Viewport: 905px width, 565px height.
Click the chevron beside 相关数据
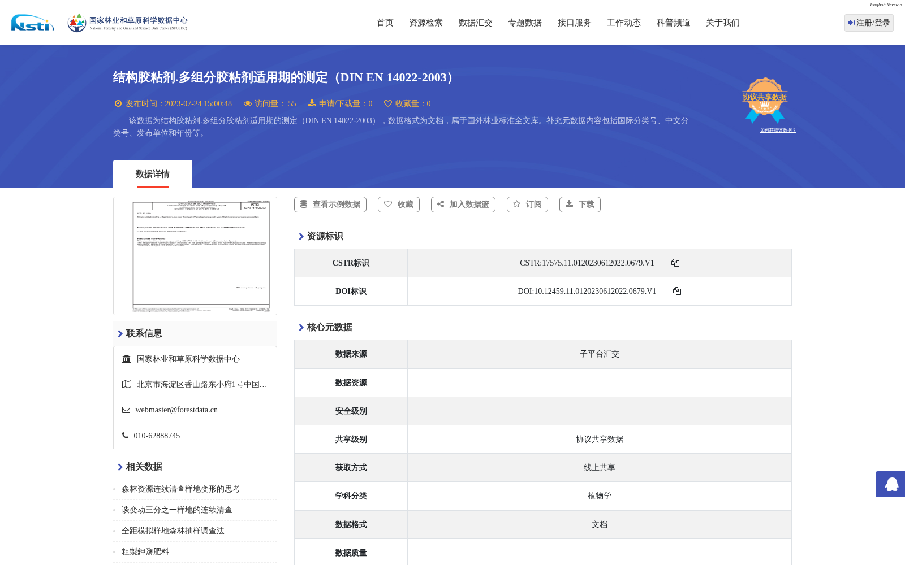click(120, 467)
